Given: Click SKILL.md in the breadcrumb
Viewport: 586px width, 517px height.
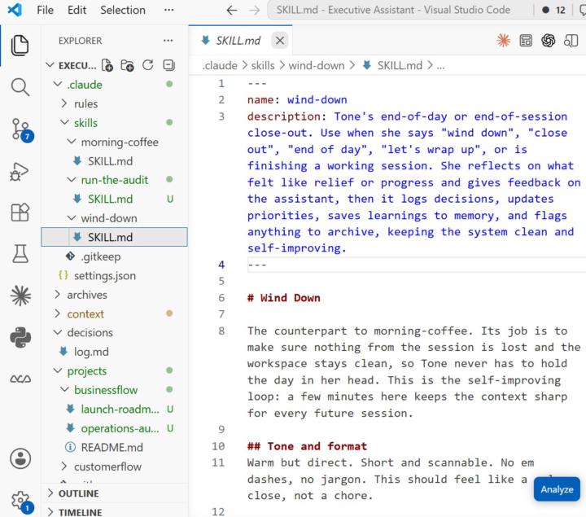Looking at the screenshot, I should point(400,65).
